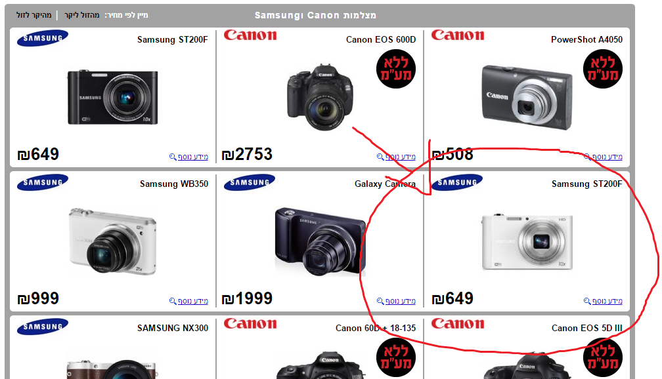Select the Galaxy Camera product image
662x379 pixels.
tap(320, 242)
